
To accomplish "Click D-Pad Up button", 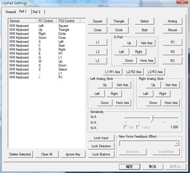I will (x=129, y=43).
